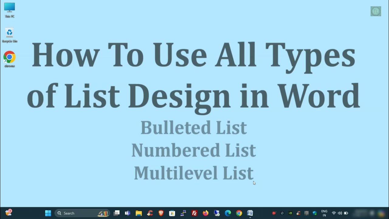389x219 pixels.
Task: Open Task View from taskbar
Action: point(117,213)
